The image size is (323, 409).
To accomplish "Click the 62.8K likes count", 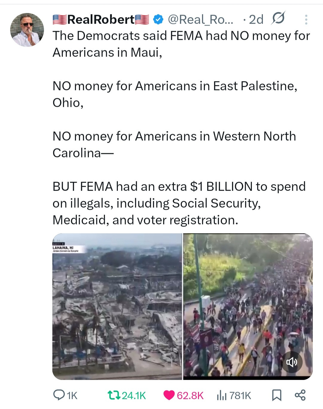I will coord(190,396).
